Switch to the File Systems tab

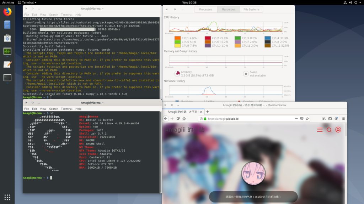click(x=251, y=10)
